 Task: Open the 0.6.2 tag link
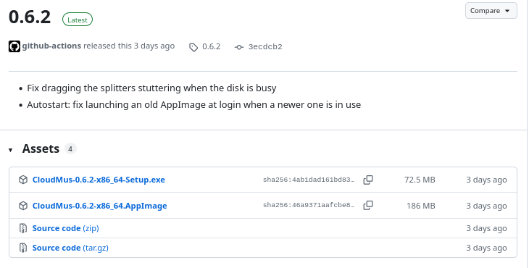pos(211,46)
